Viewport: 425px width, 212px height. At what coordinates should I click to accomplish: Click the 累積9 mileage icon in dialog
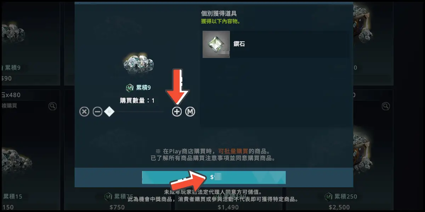tap(130, 88)
